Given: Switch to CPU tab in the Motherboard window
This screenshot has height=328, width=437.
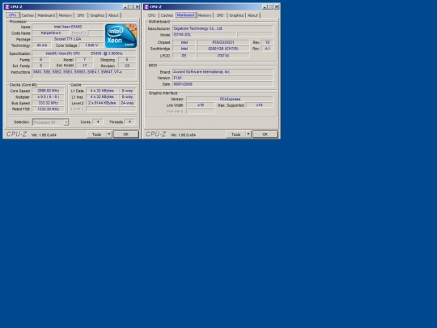Looking at the screenshot, I should pos(151,15).
